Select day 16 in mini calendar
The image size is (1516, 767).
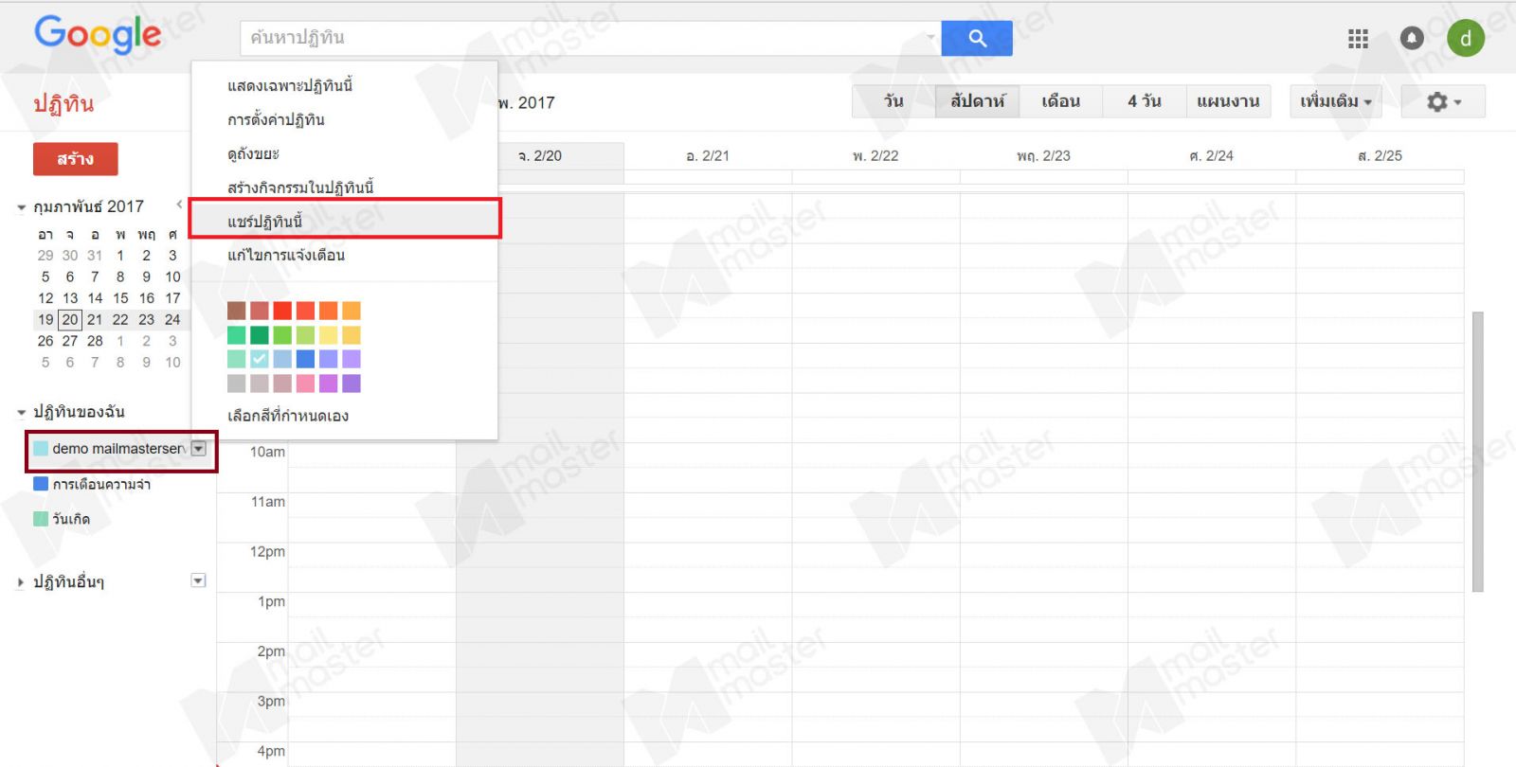coord(147,298)
